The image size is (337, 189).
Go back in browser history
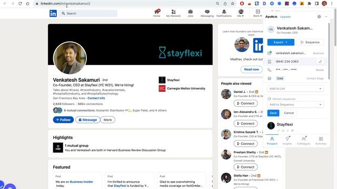tap(5, 4)
